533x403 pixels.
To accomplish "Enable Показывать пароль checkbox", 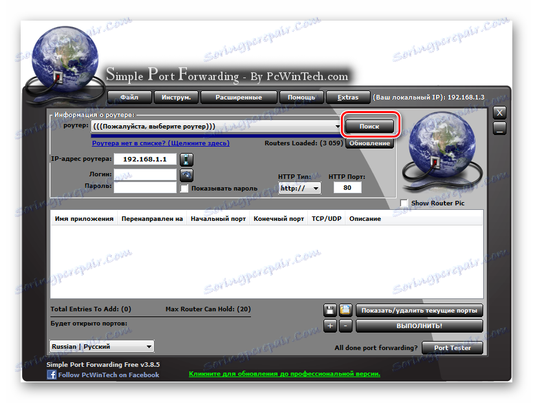I will click(184, 188).
